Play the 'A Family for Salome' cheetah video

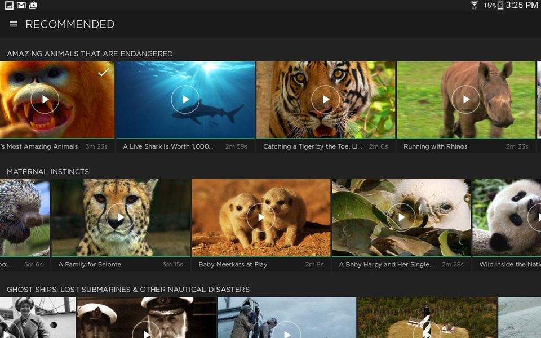pos(121,217)
